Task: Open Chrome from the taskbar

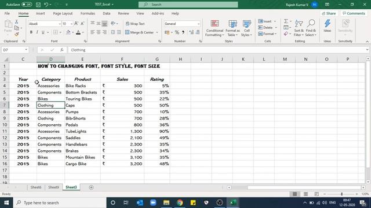Action: tap(180, 203)
